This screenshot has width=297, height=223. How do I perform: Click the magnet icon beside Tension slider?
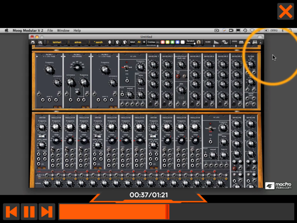pyautogui.click(x=199, y=42)
